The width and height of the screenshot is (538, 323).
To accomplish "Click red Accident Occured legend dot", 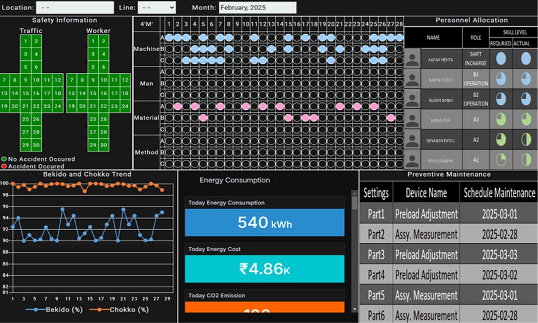I will tap(4, 166).
